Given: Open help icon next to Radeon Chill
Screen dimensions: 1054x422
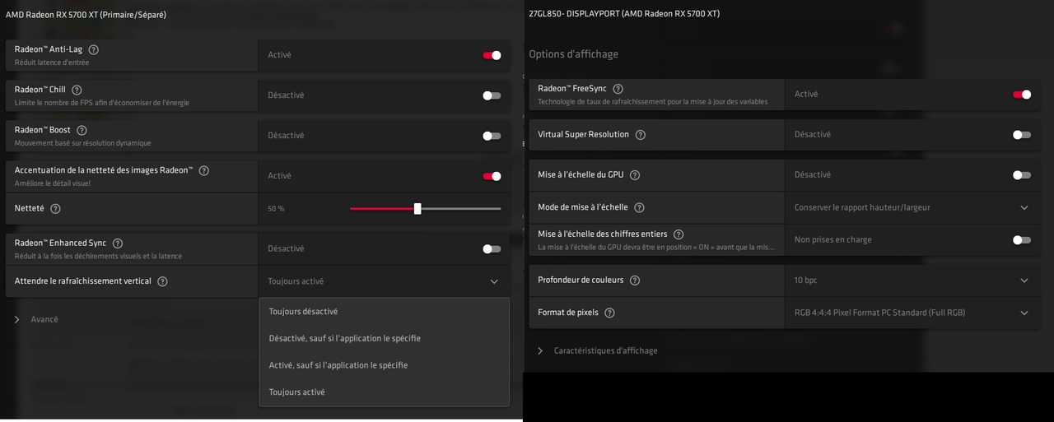Looking at the screenshot, I should click(77, 90).
